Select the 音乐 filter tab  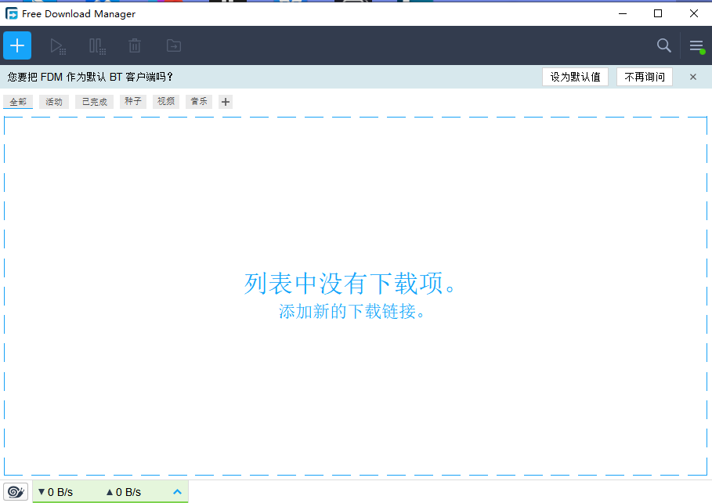coord(199,101)
